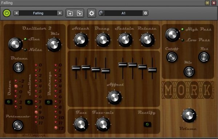Open the gear next to A1
Viewport: 218px width, 139px height.
(x=145, y=13)
